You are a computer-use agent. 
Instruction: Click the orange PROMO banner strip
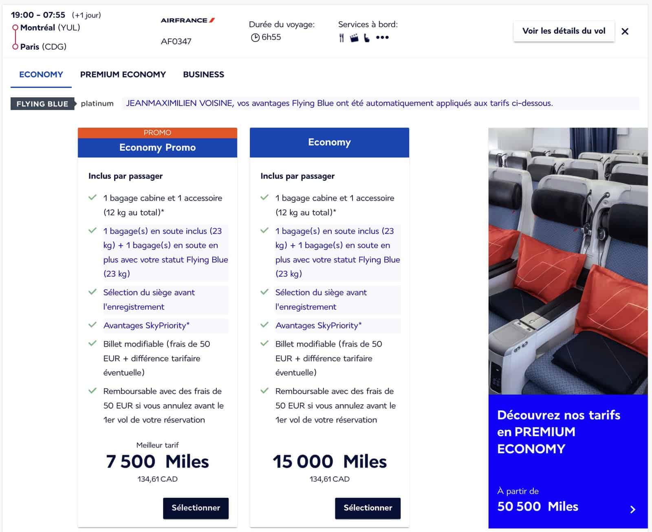157,132
